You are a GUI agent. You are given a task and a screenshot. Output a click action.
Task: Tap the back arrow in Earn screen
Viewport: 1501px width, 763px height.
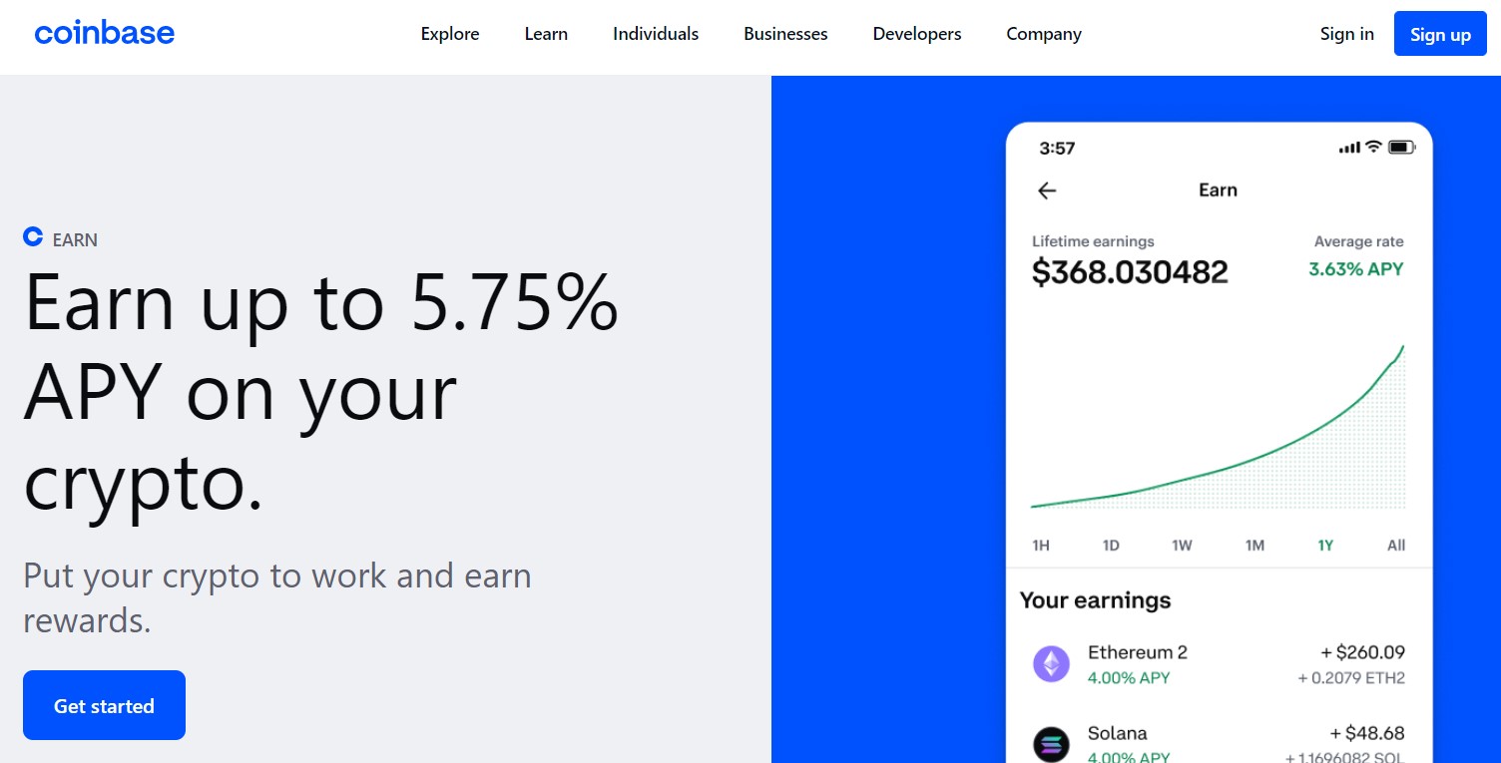[1046, 191]
